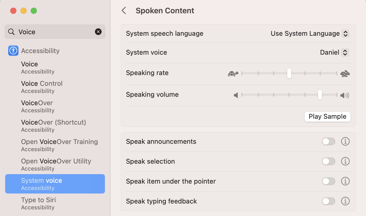This screenshot has height=216, width=366.
Task: Click the back chevron beside Spoken Content
Action: coord(124,11)
